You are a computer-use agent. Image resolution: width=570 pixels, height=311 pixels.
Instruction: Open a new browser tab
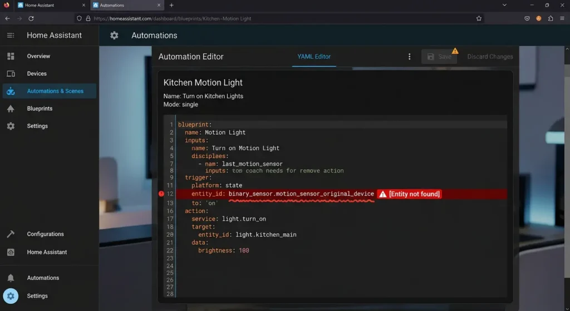171,5
